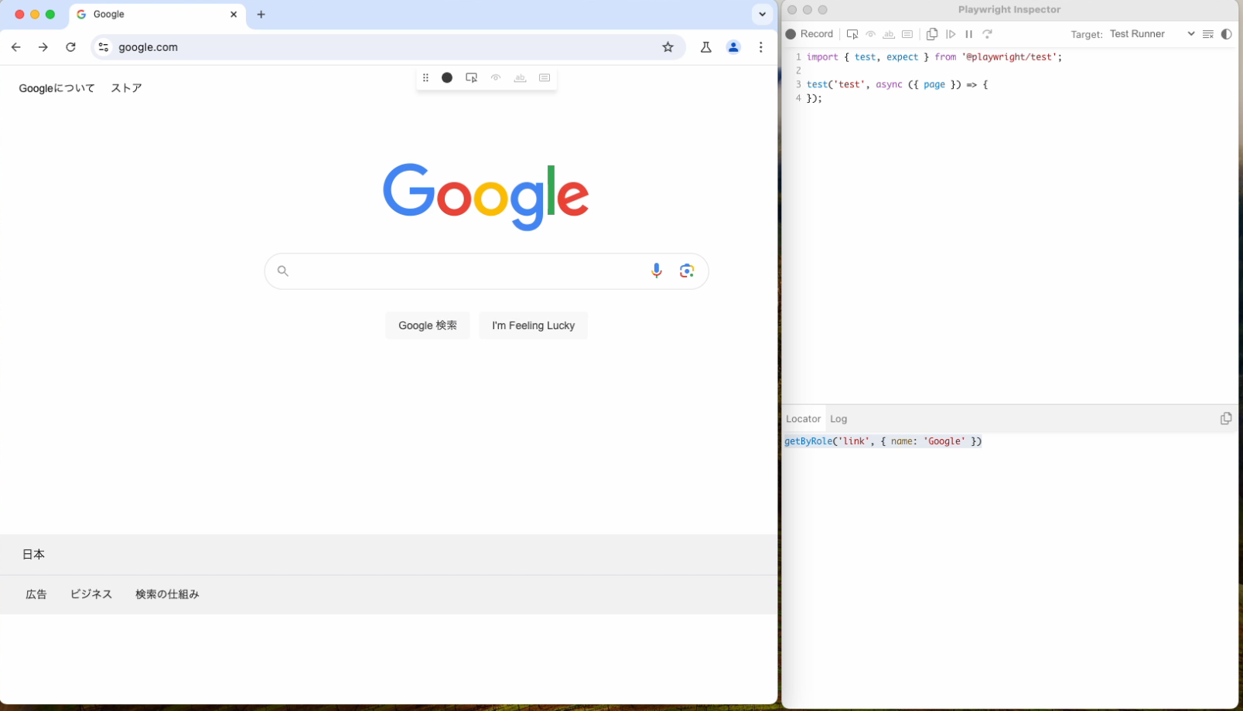1243x711 pixels.
Task: Open the Target Test Runner dropdown
Action: point(1152,34)
